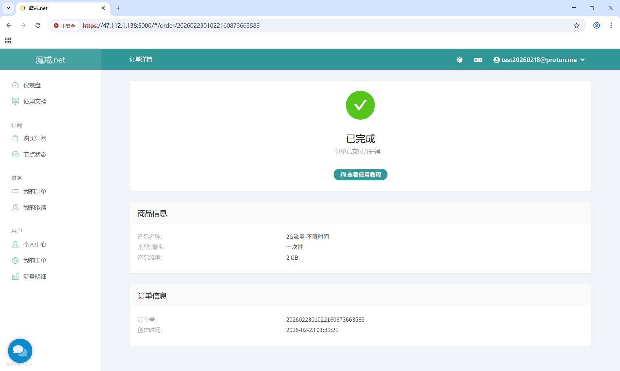Click the 魔戒.net logo link
This screenshot has width=620, height=371.
point(50,60)
